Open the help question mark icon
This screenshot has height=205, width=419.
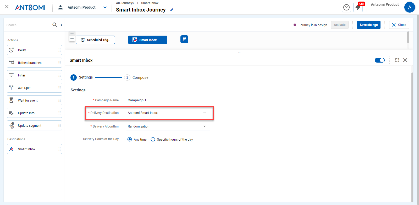[346, 7]
